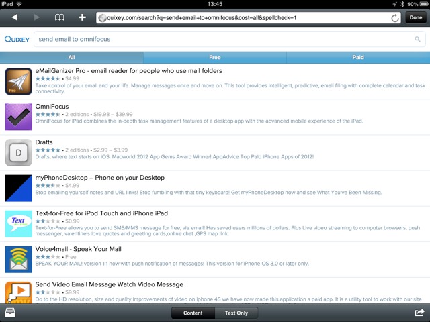The height and width of the screenshot is (322, 430).
Task: Select the Free filter tab
Action: pos(215,58)
